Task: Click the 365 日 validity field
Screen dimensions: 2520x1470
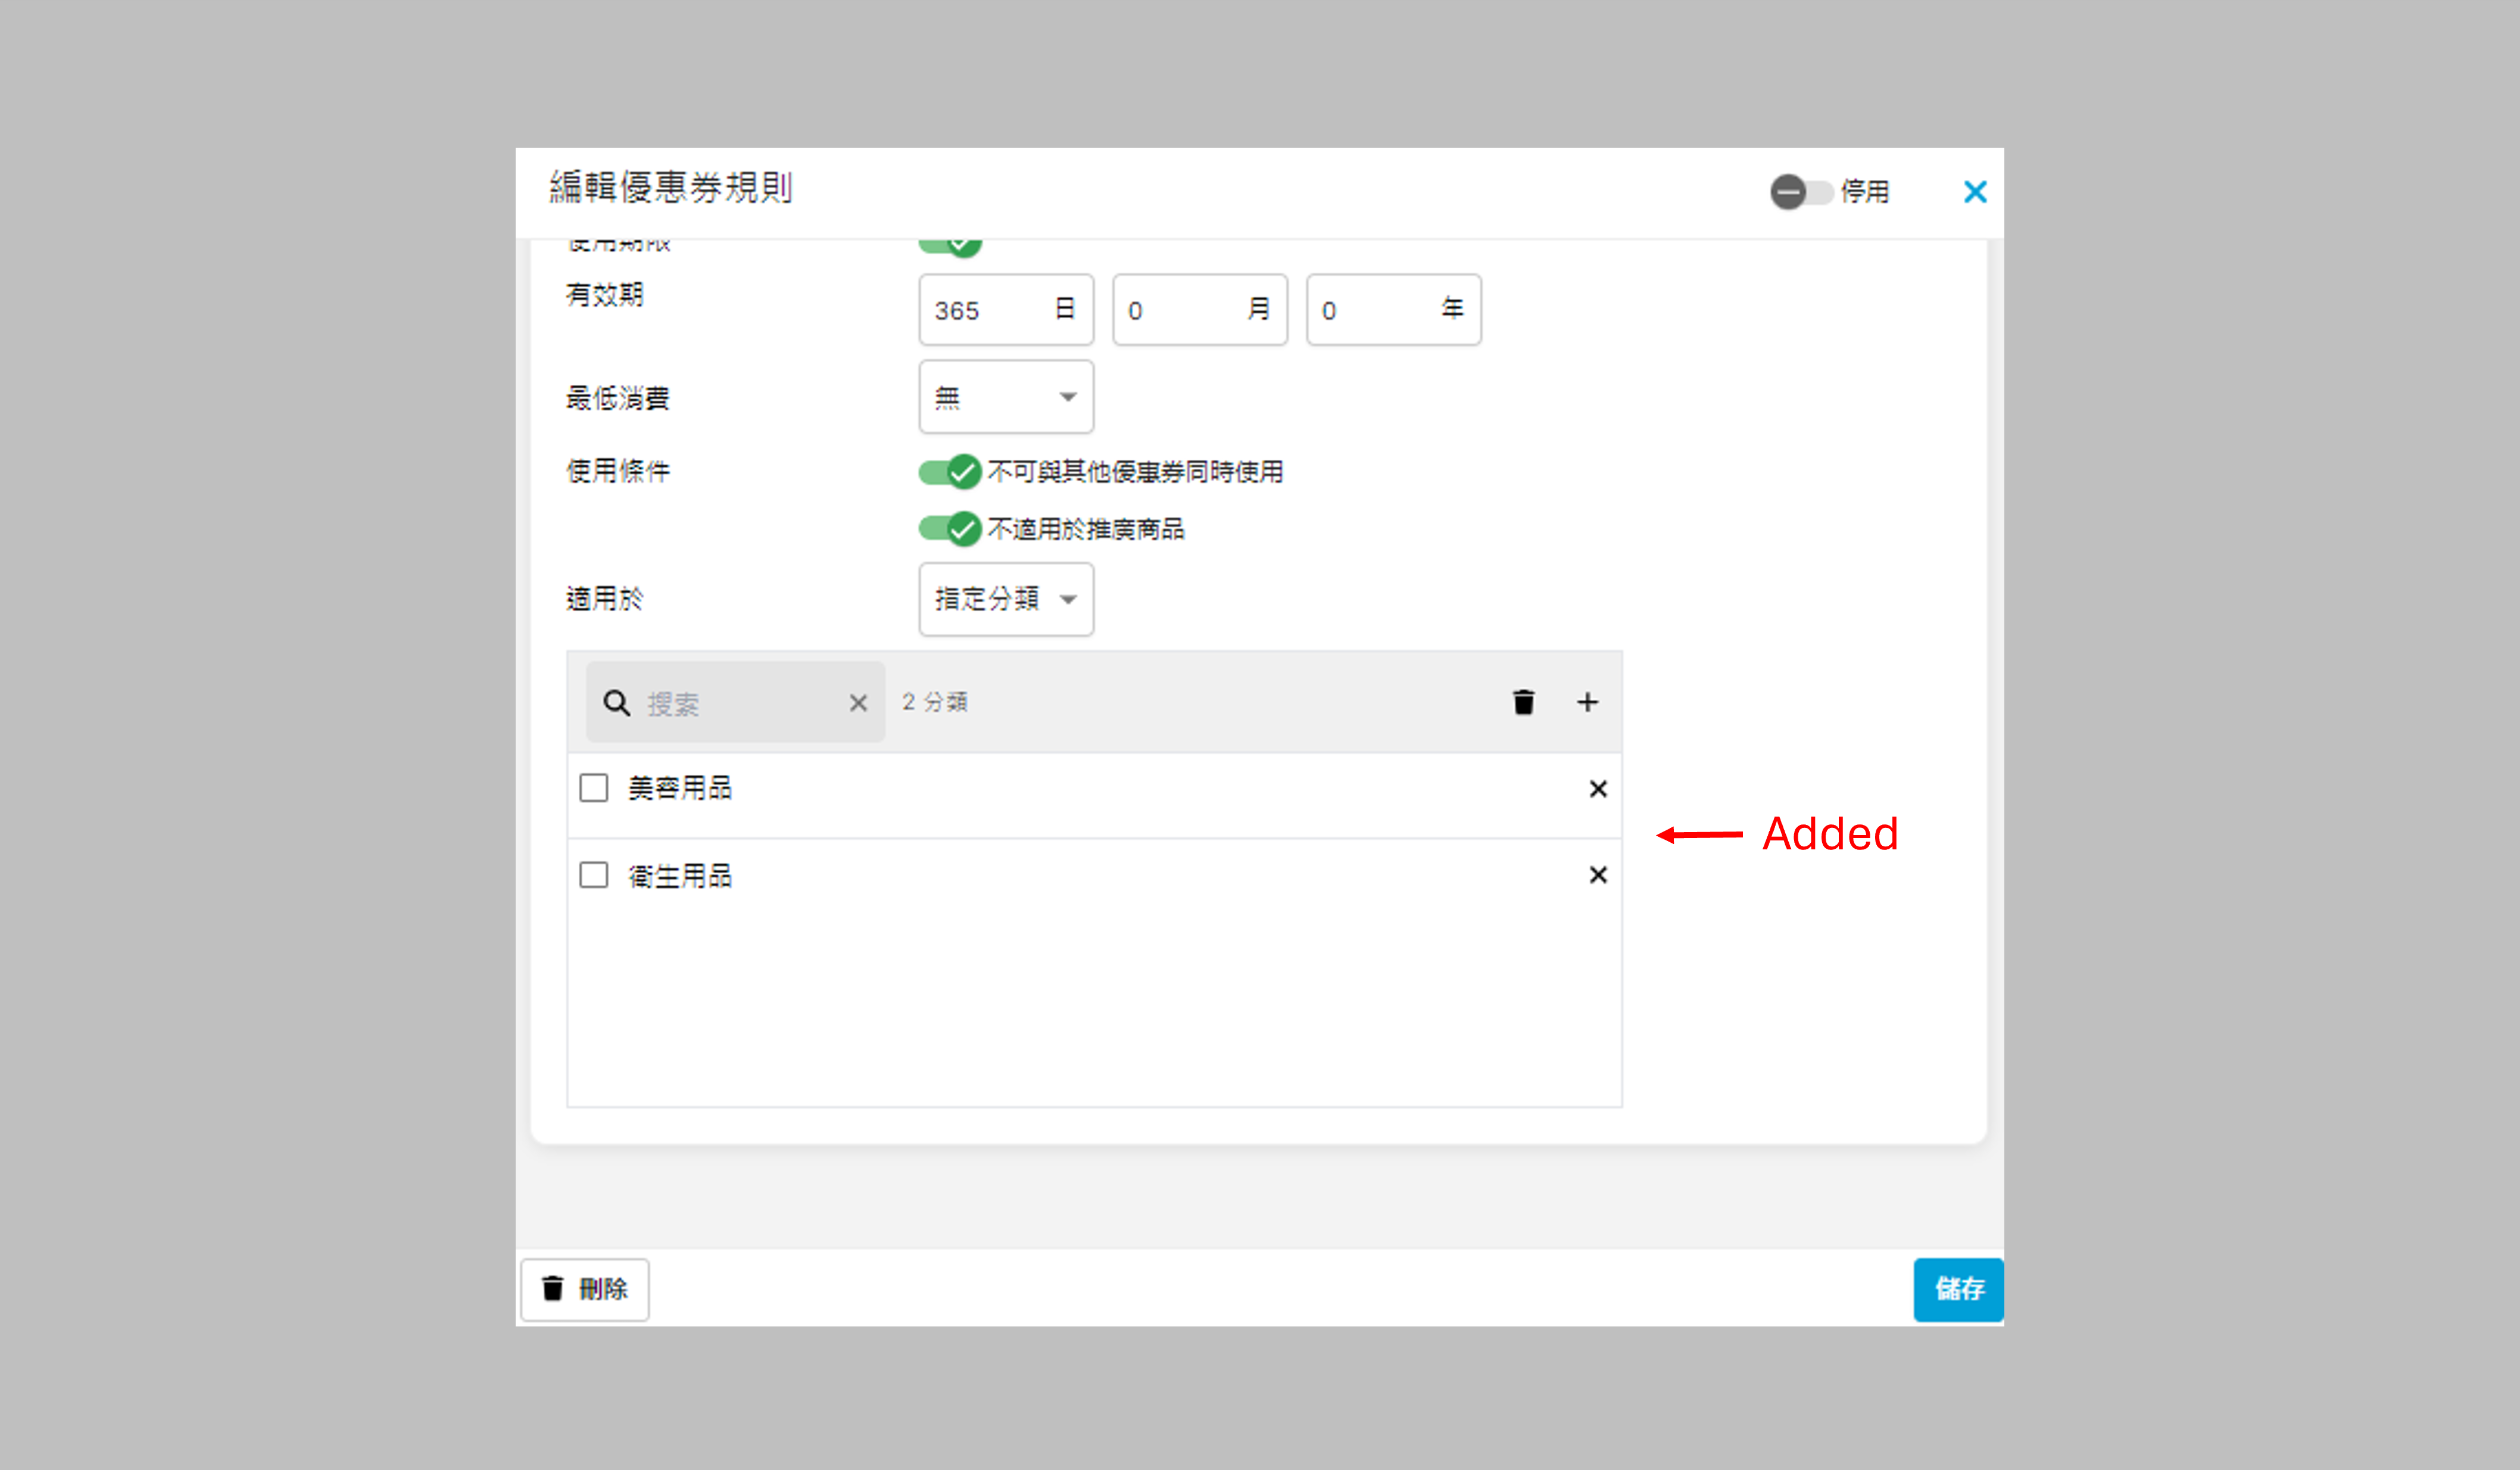Action: click(985, 310)
